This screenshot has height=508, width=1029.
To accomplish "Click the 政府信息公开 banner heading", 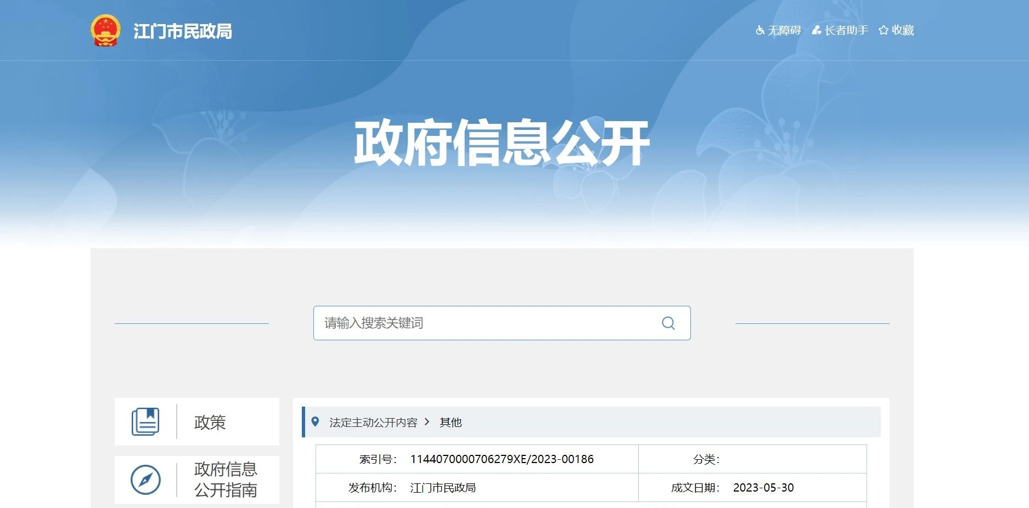I will [x=502, y=143].
